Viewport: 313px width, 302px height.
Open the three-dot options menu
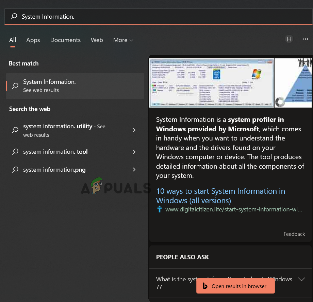pyautogui.click(x=305, y=39)
